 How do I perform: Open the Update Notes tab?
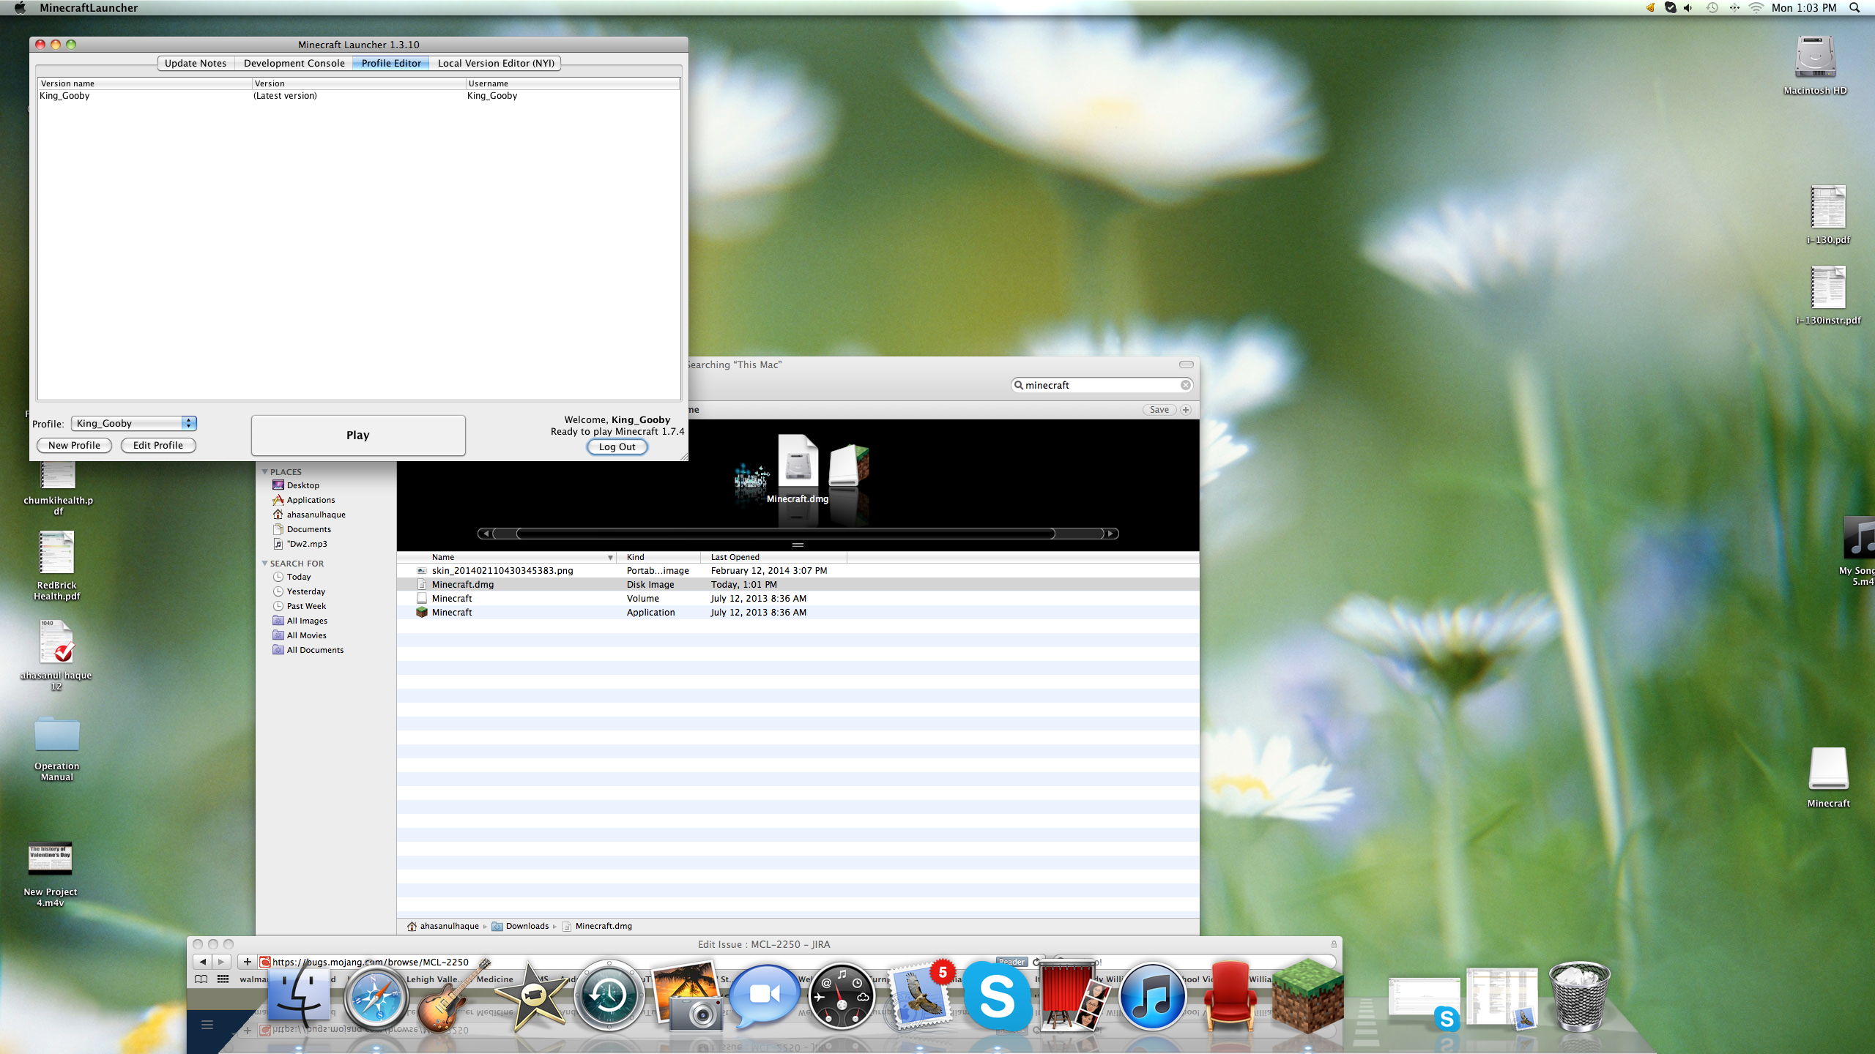(x=196, y=63)
